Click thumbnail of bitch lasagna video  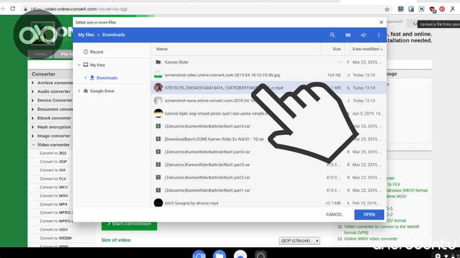(158, 203)
